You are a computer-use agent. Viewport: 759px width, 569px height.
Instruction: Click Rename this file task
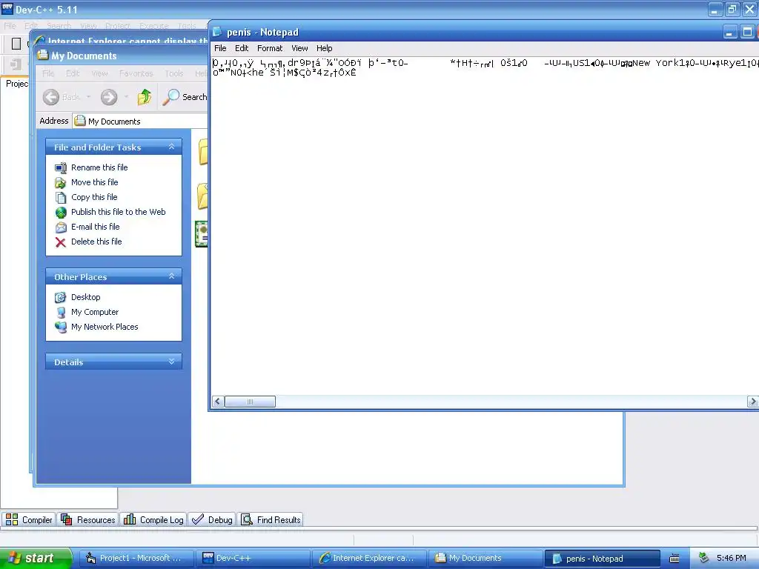tap(99, 167)
